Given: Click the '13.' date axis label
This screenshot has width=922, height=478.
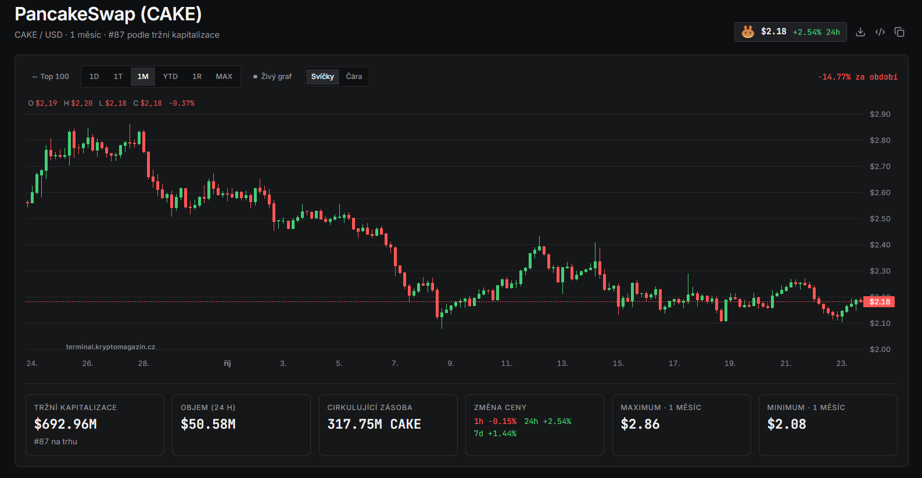Looking at the screenshot, I should click(x=562, y=364).
